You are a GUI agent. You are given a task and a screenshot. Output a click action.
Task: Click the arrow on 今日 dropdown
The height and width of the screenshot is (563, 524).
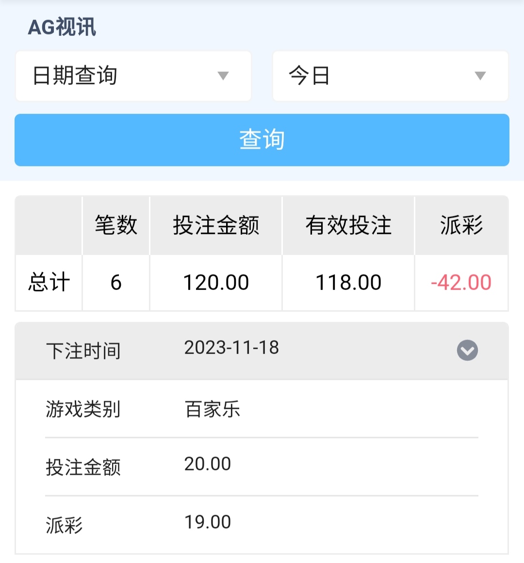point(480,76)
